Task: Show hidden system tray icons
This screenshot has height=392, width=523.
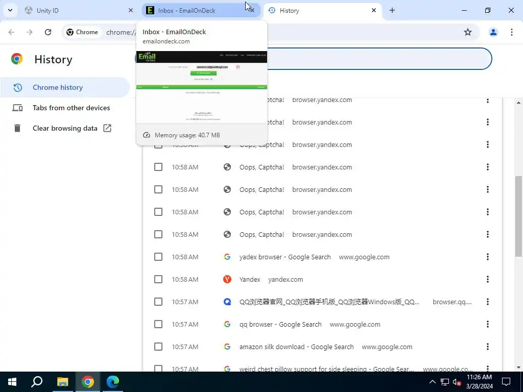Action: point(432,382)
